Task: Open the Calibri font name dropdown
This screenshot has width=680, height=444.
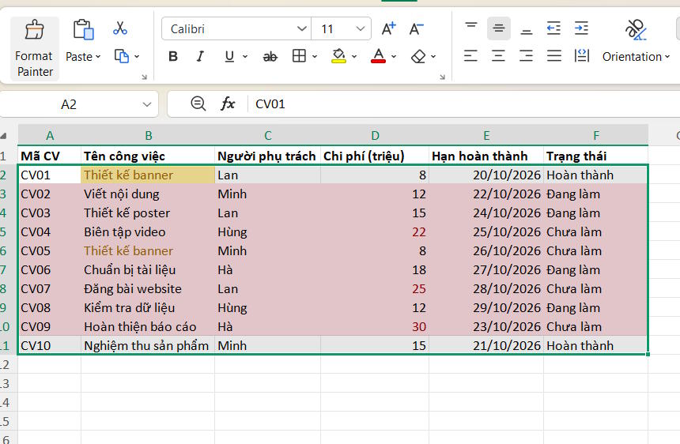Action: click(302, 29)
